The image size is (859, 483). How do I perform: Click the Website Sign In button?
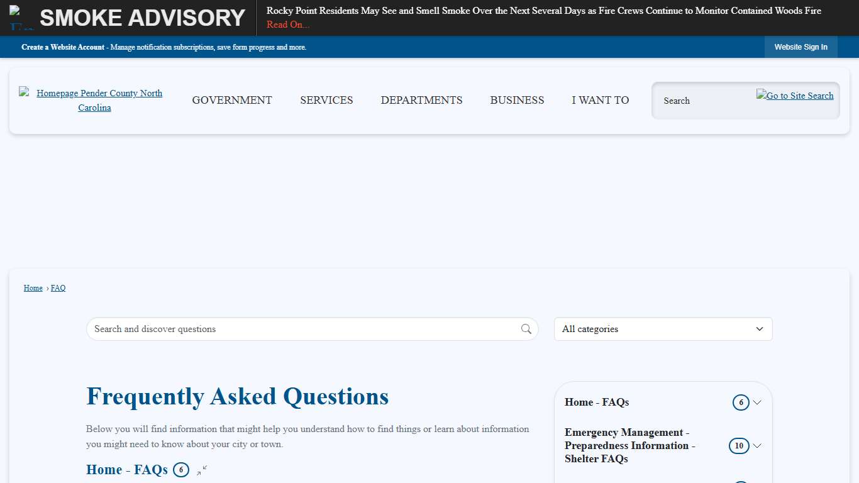[x=801, y=47]
